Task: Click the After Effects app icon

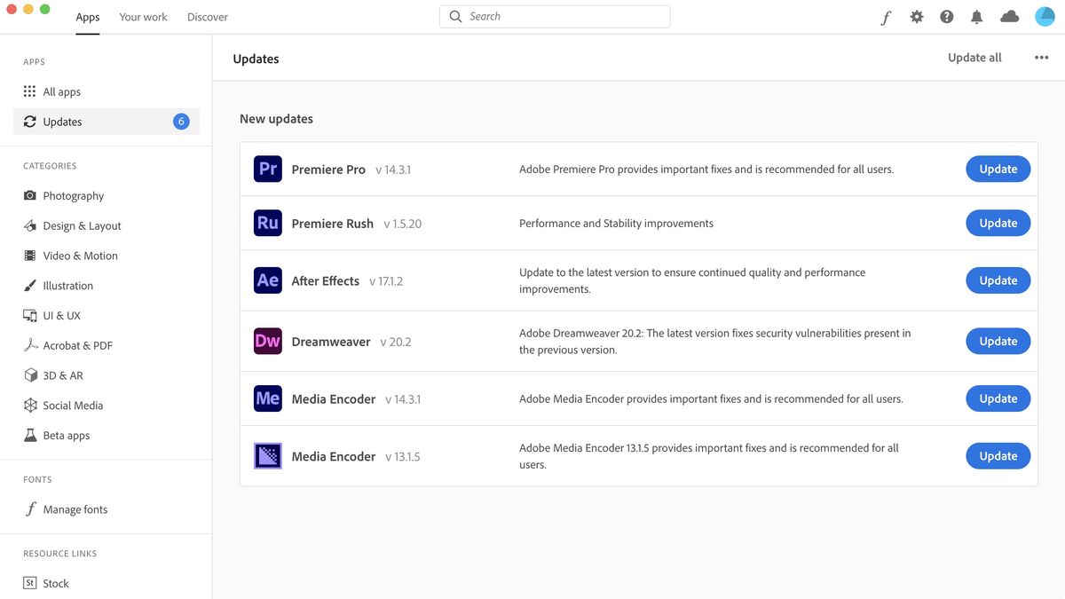Action: coord(267,280)
